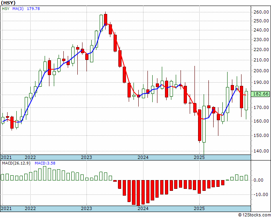
Task: Click the 250.00 price axis label
Action: pos(261,21)
